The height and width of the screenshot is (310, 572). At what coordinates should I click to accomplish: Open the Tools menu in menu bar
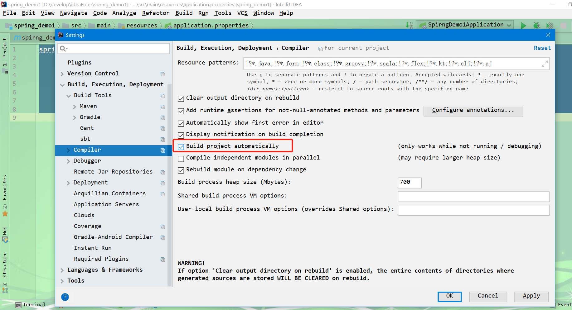223,13
